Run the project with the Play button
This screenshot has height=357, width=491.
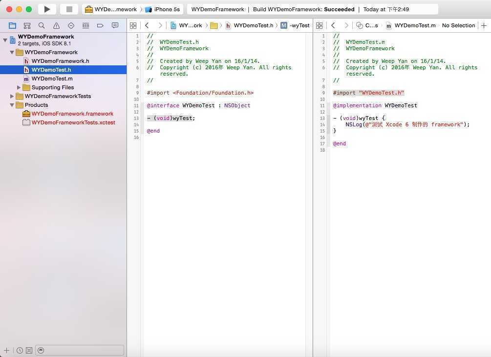tap(47, 9)
